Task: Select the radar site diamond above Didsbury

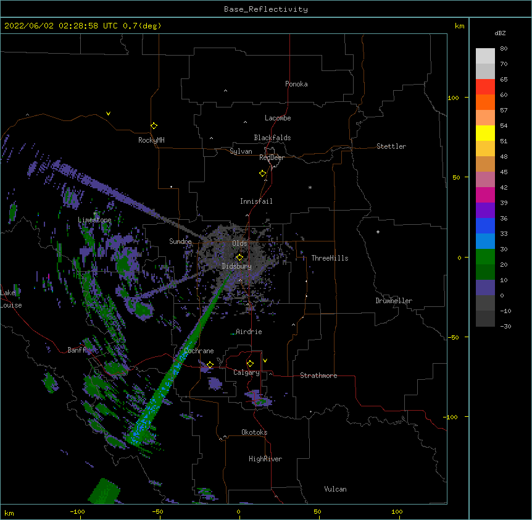Action: click(239, 258)
